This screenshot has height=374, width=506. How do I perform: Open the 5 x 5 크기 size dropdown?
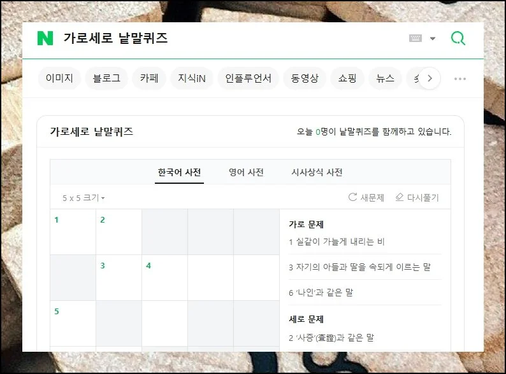pos(83,198)
